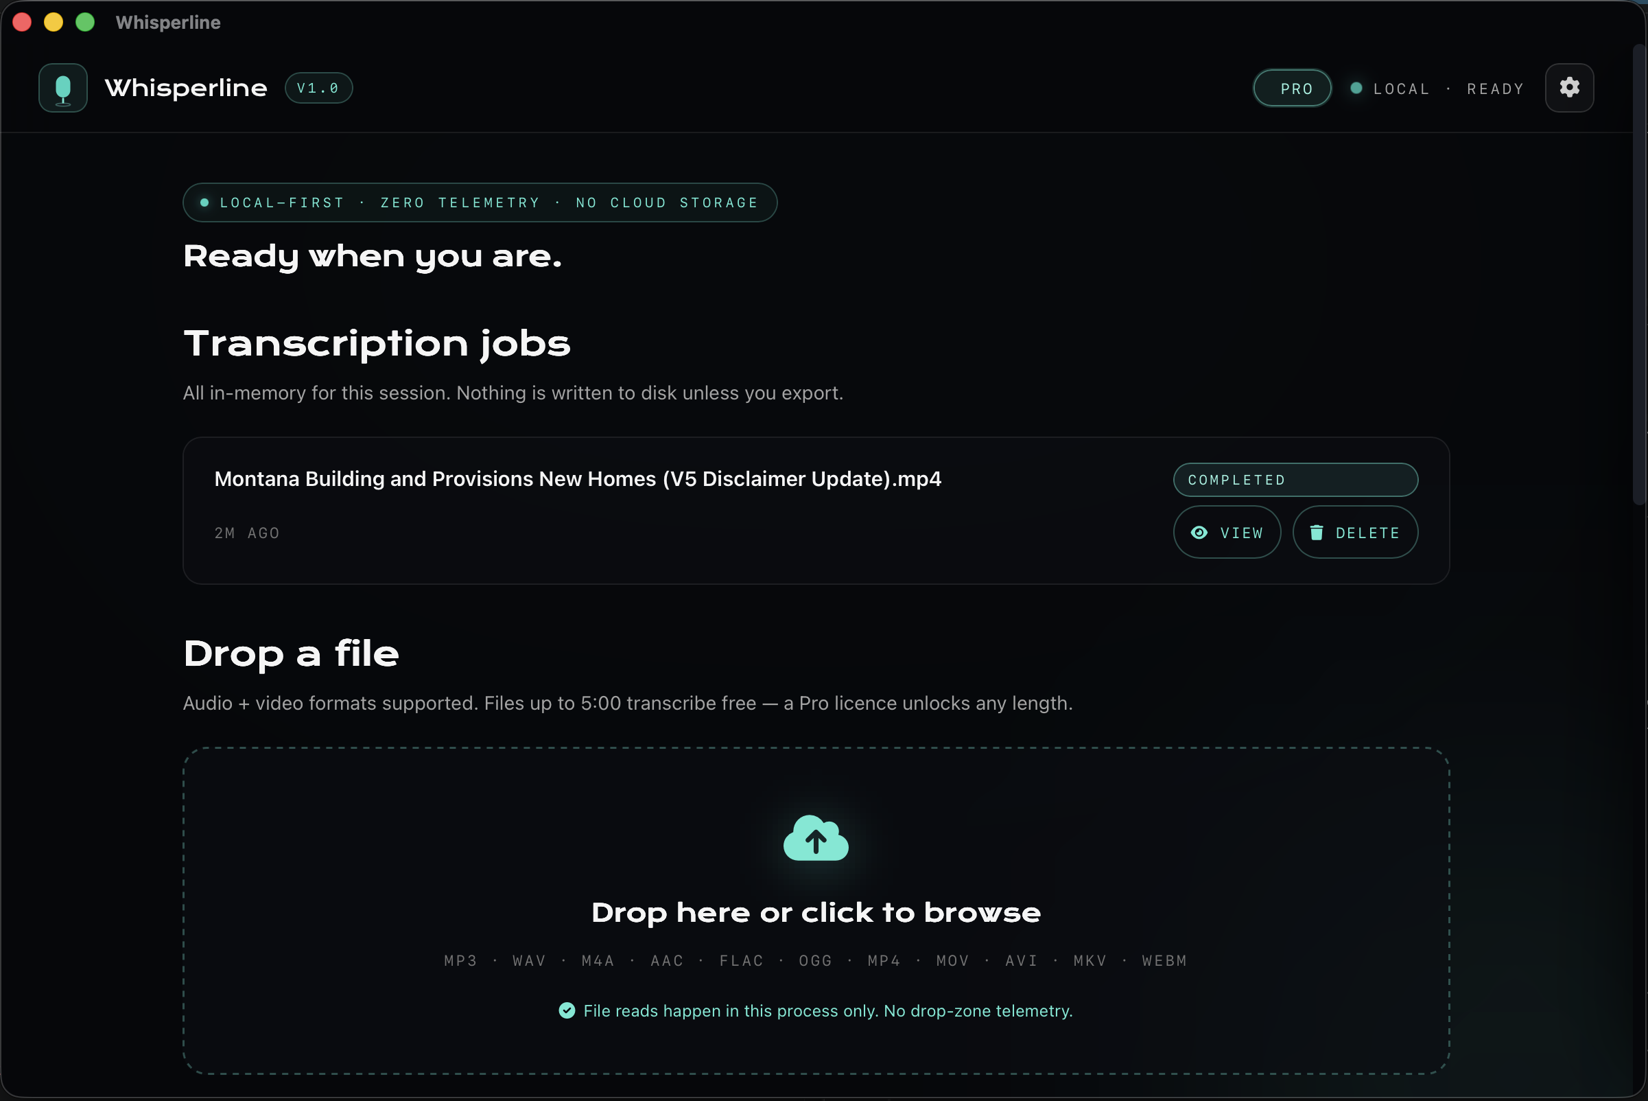Click the supported formats list starting MP3

tap(816, 960)
